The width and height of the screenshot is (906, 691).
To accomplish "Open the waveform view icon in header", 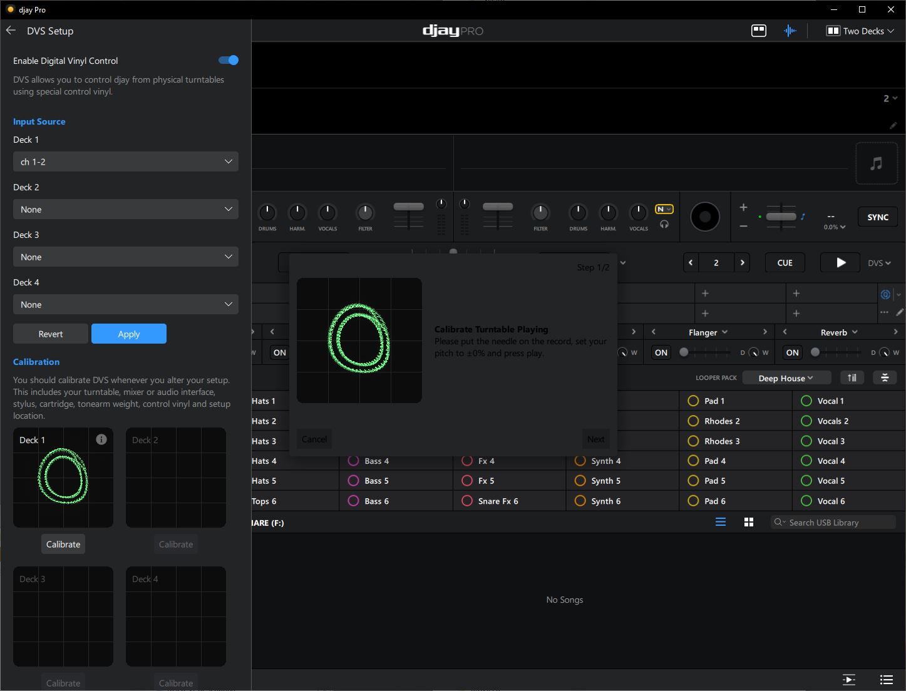I will pos(790,31).
